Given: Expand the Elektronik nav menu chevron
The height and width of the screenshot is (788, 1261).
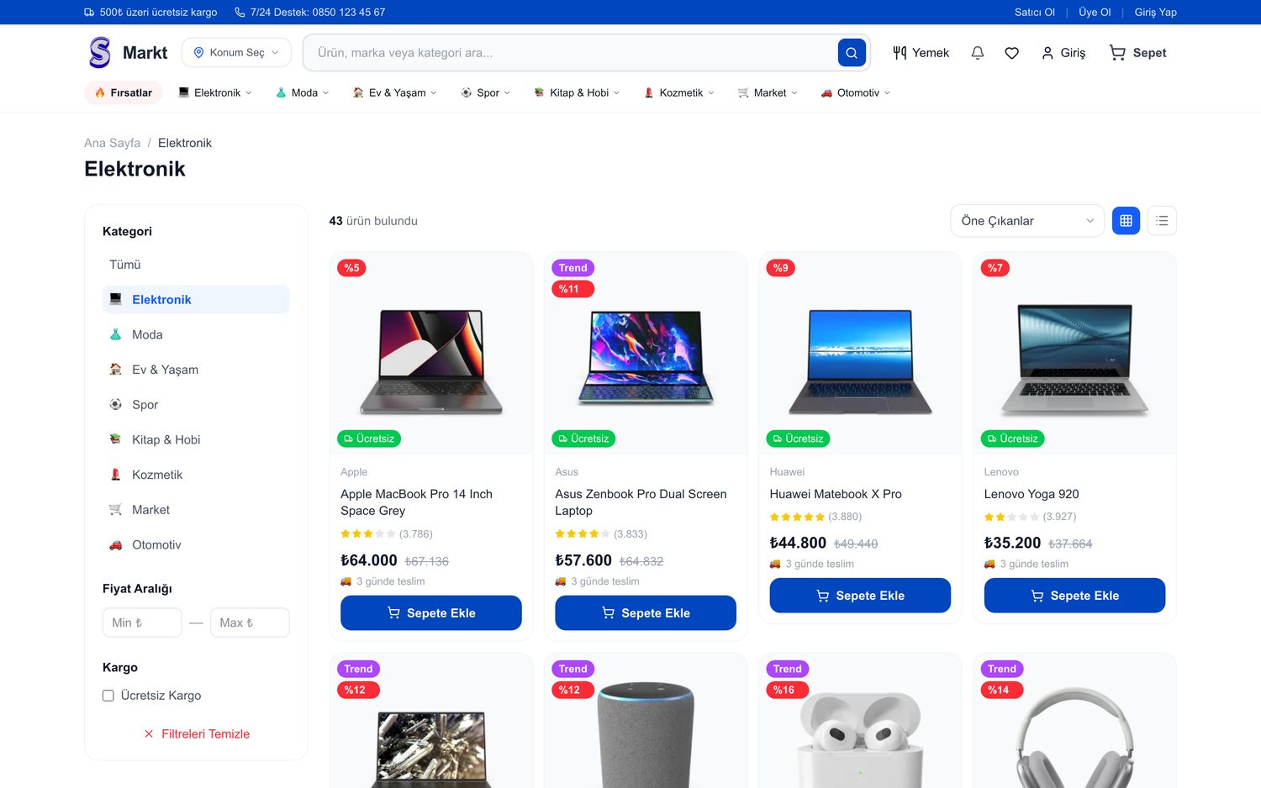Looking at the screenshot, I should [249, 93].
